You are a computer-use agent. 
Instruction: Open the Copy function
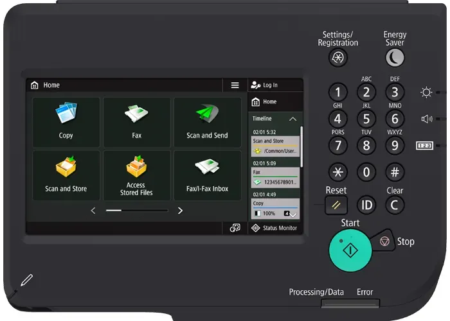66,122
